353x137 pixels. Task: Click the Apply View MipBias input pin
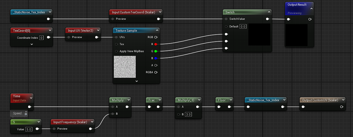coord(116,51)
